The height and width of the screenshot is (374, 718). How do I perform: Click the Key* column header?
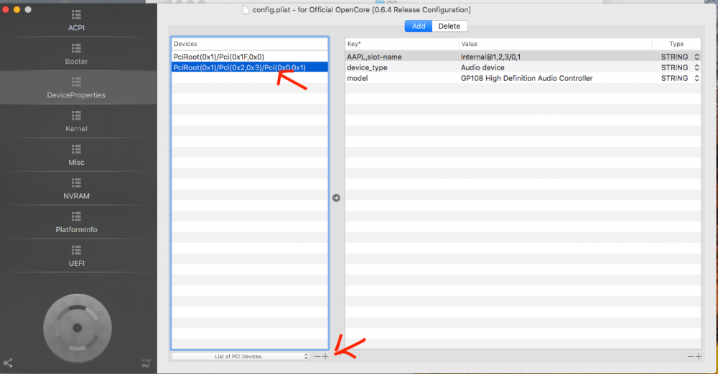tap(402, 44)
